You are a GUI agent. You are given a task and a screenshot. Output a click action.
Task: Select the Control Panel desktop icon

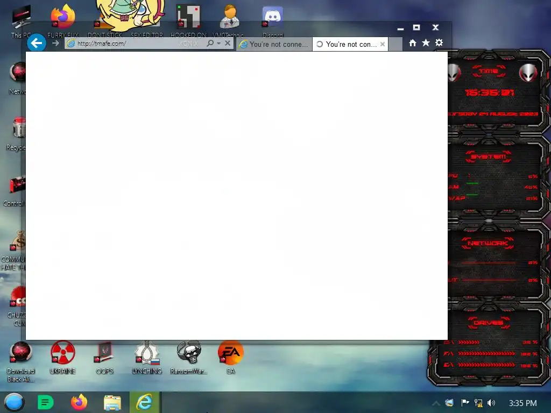[x=14, y=190]
